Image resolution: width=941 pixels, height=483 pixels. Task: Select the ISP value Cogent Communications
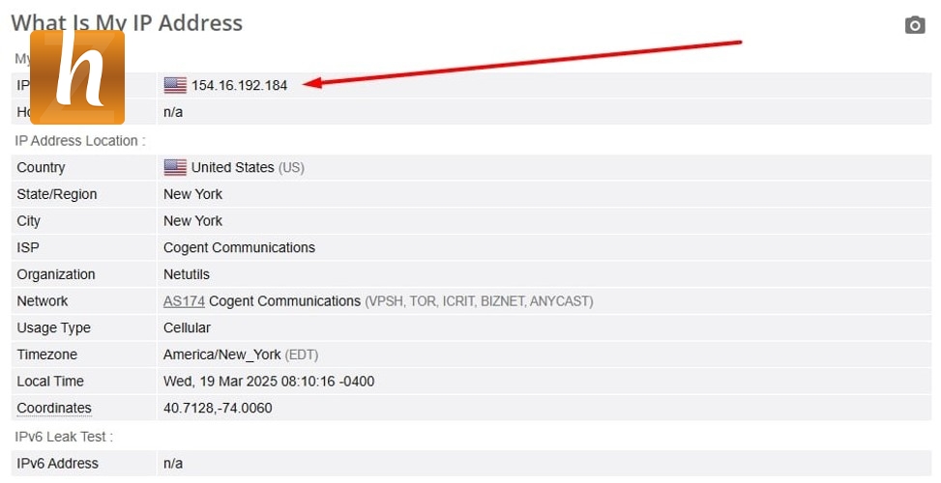click(x=239, y=248)
